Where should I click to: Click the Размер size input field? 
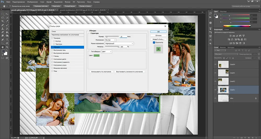123,37
